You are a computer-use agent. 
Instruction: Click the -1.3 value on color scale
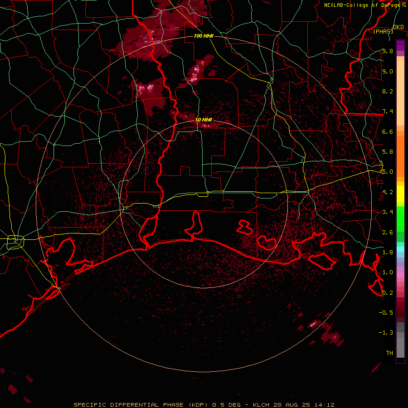[x=386, y=333]
